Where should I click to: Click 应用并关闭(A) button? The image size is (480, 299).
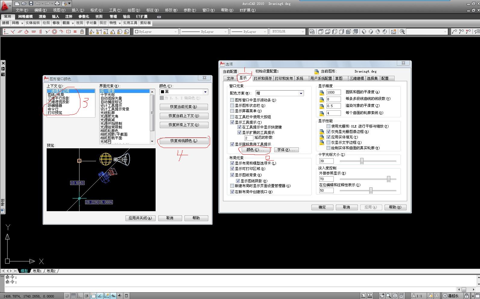click(140, 218)
